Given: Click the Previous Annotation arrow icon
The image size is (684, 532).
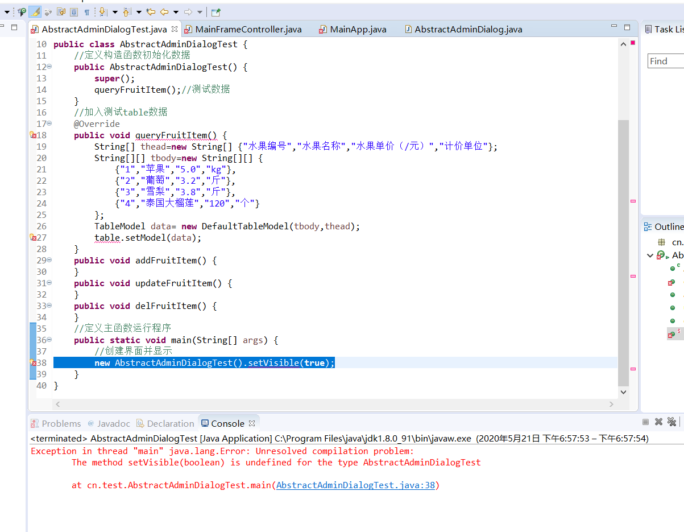Looking at the screenshot, I should tap(127, 11).
